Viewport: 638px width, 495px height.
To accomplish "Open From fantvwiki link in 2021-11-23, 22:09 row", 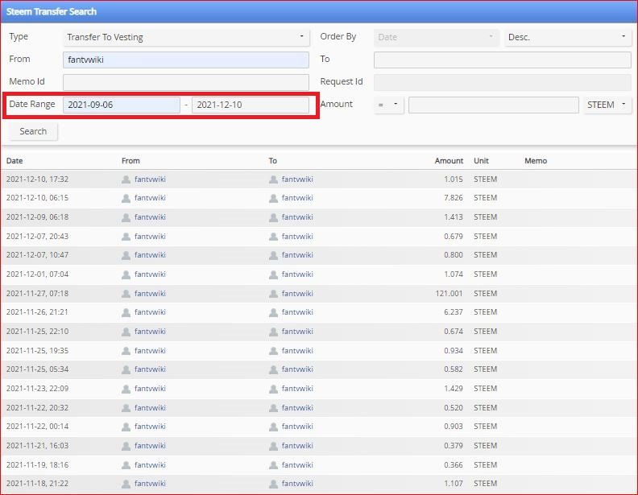I will (150, 389).
